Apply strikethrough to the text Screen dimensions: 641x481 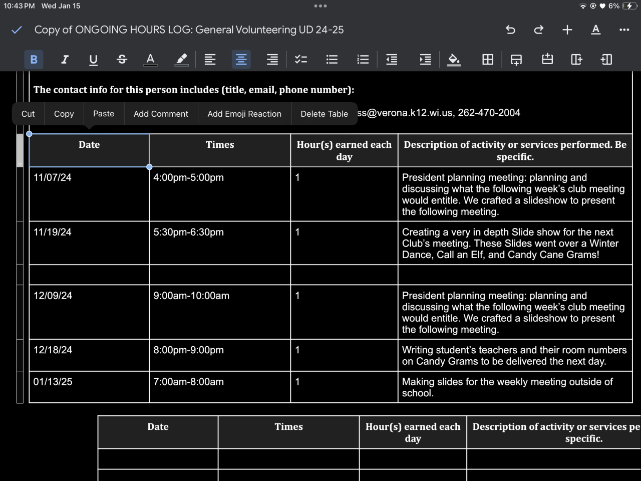point(122,60)
